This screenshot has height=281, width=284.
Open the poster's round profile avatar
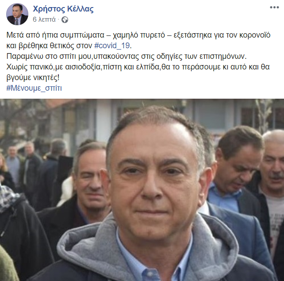click(17, 14)
